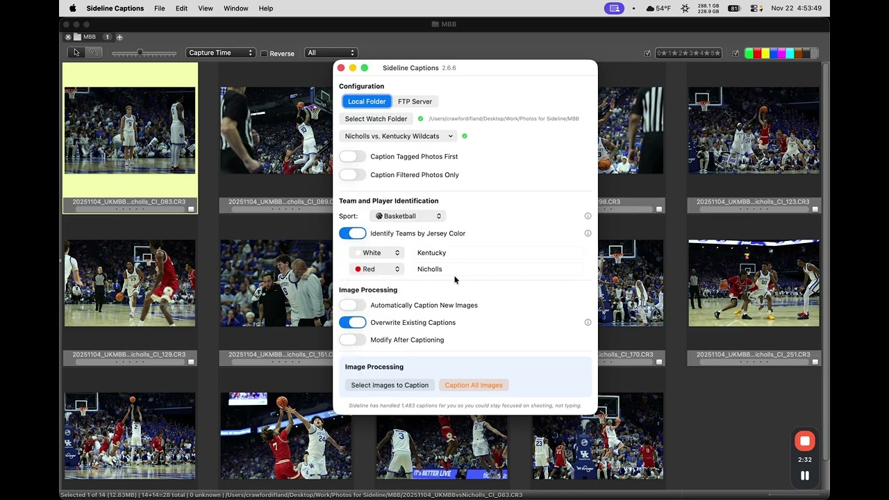Screen dimensions: 889x500
Task: Stop the screen recording with red button
Action: point(805,441)
